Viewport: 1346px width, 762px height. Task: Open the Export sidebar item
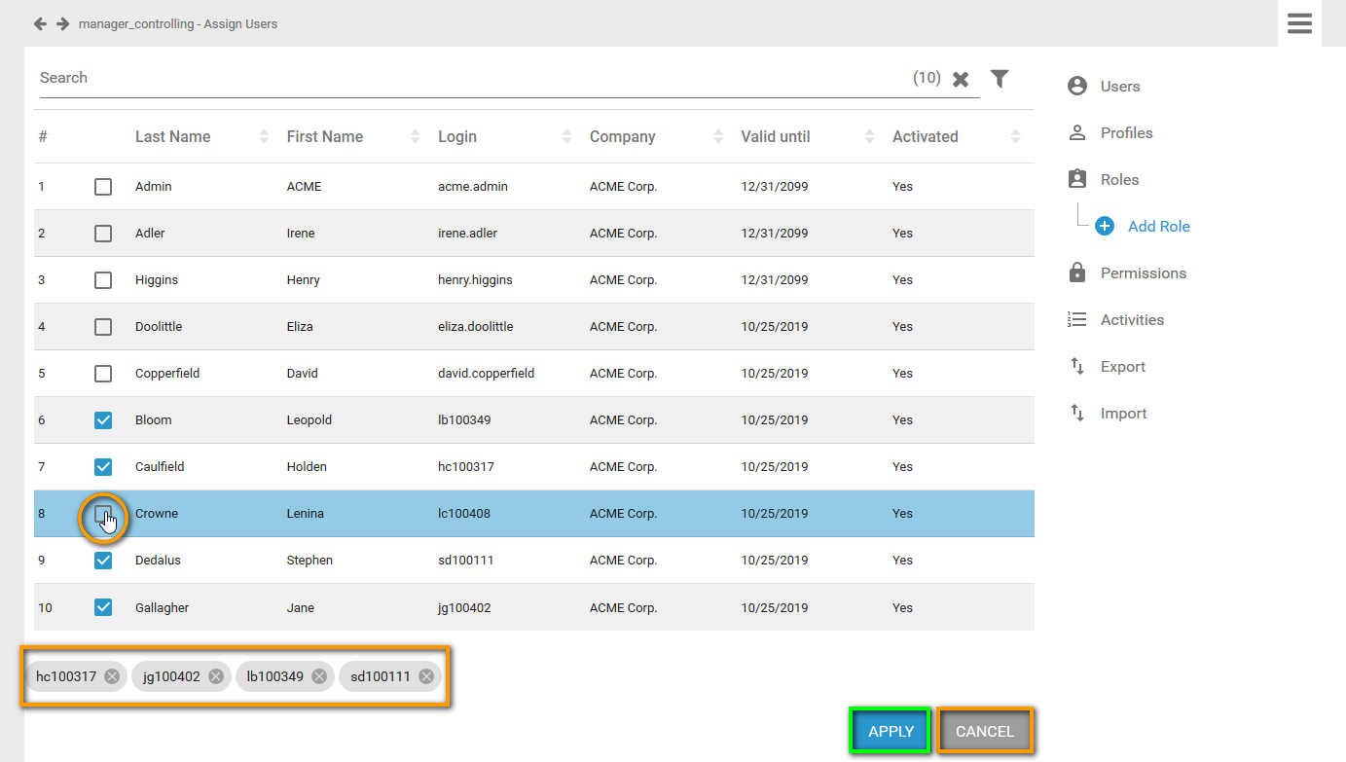[1122, 367]
